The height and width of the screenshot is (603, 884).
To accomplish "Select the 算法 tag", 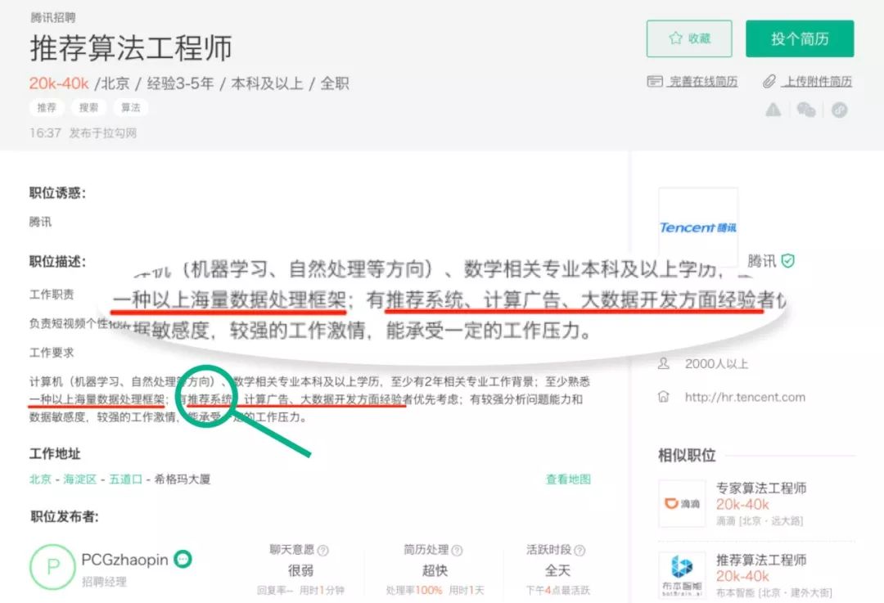I will click(130, 107).
